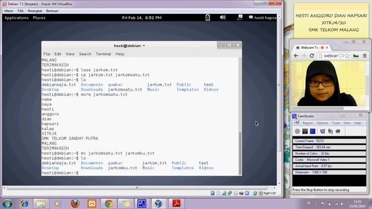Open the CamStudio Options menu
This screenshot has width=372, height=209.
coord(322,123)
